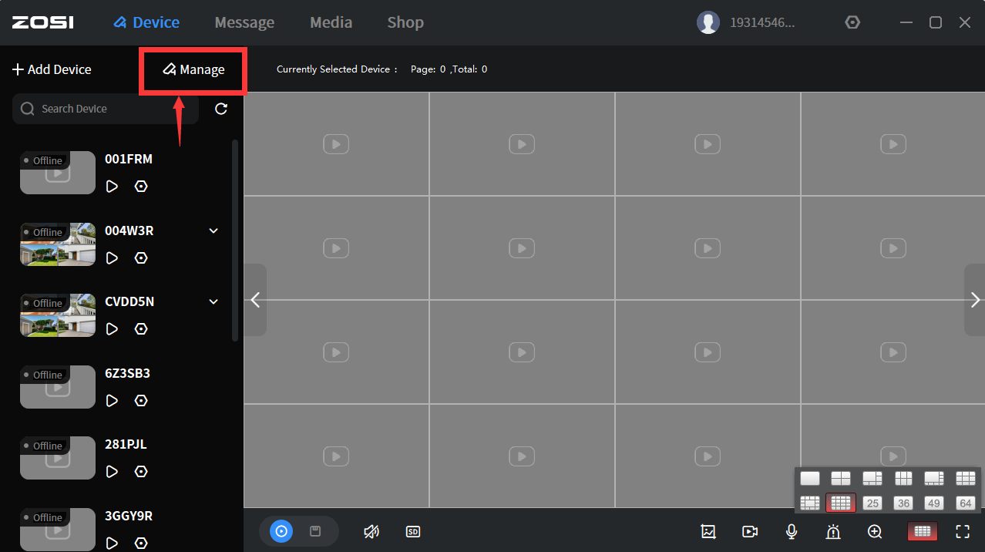
Task: Select the top-right video pane
Action: point(893,144)
